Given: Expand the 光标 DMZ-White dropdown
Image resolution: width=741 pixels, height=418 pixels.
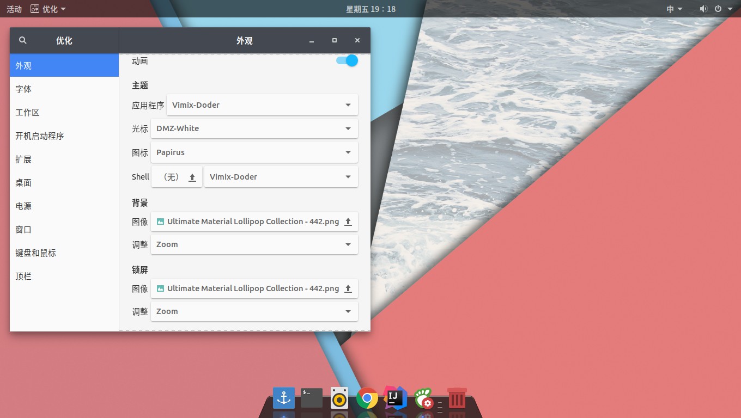Looking at the screenshot, I should click(x=254, y=129).
